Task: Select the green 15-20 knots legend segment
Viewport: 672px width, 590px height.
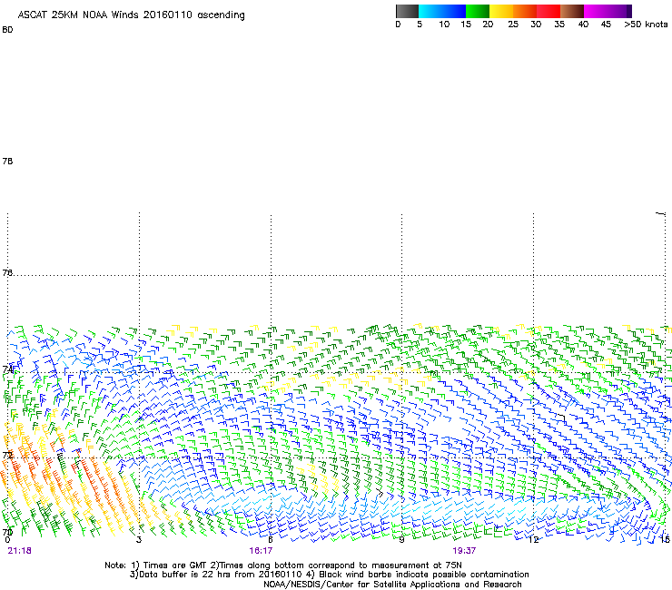Action: click(x=478, y=11)
